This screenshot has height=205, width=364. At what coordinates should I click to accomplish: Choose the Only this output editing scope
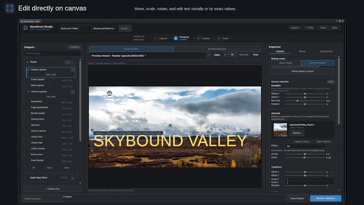[317, 63]
